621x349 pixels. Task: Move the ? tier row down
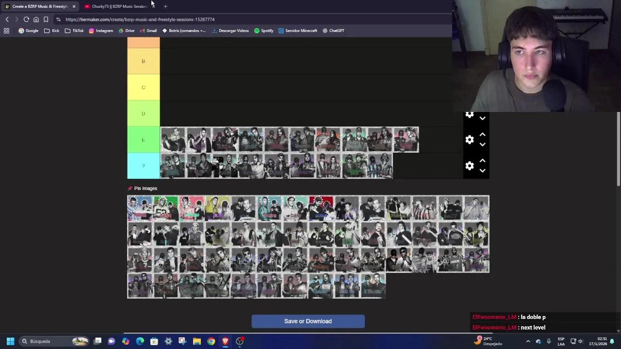click(482, 171)
